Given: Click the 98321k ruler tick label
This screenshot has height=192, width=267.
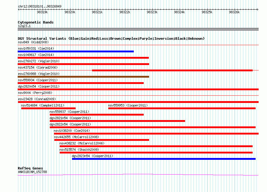Looking at the screenshot, I should click(x=97, y=12).
